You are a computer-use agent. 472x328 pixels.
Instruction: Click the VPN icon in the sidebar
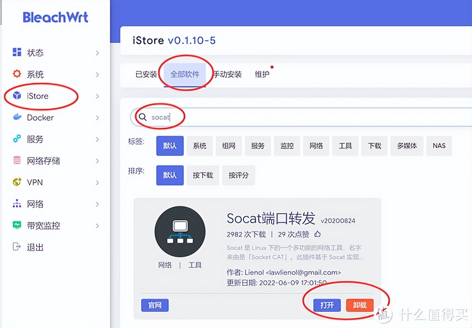[x=16, y=182]
